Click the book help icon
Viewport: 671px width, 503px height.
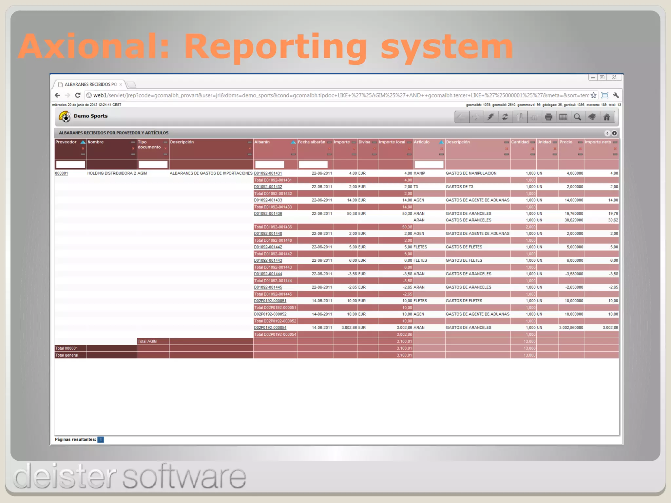(592, 117)
